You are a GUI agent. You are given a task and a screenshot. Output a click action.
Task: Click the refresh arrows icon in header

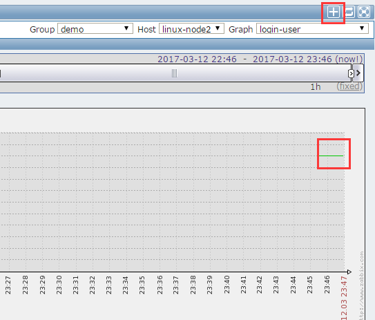pyautogui.click(x=349, y=12)
